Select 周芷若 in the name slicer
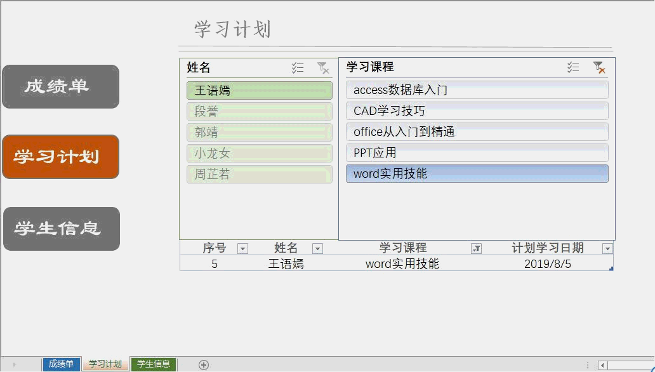The height and width of the screenshot is (372, 655). [x=260, y=175]
